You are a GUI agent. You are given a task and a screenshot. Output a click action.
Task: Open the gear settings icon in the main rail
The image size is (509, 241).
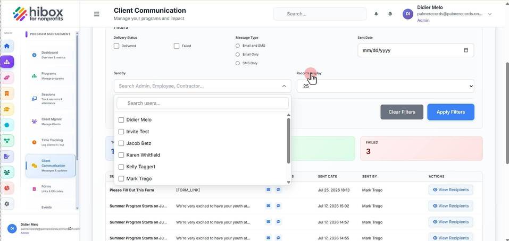point(7,204)
